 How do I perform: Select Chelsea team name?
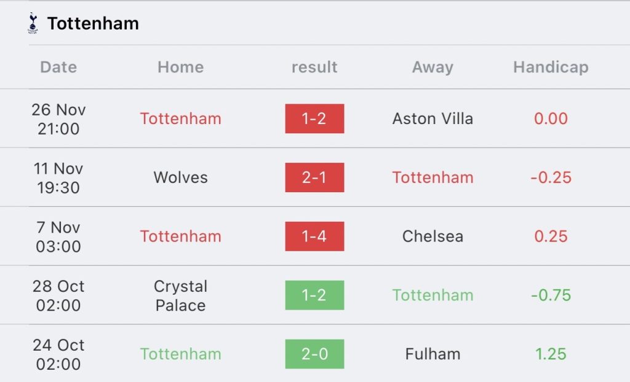click(433, 236)
